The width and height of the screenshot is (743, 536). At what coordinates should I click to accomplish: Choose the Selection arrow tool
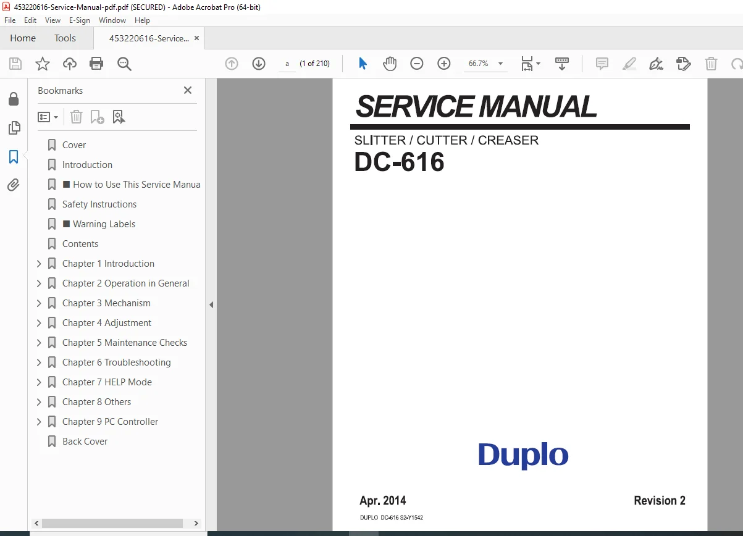point(363,64)
